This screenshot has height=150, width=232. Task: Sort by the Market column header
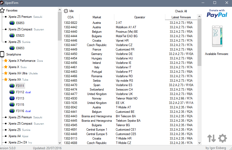97,17
